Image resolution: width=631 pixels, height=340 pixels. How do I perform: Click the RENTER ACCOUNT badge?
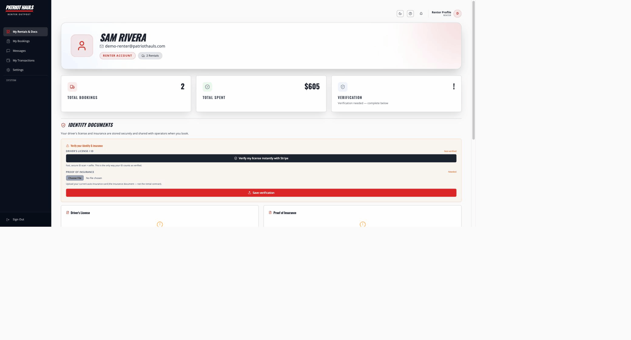[117, 56]
